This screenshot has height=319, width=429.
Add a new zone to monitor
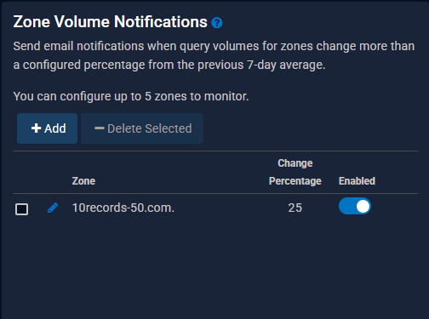[x=47, y=128]
